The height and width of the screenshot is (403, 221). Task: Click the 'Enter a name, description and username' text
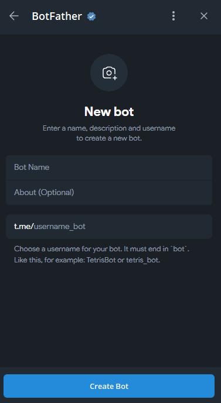pos(109,128)
